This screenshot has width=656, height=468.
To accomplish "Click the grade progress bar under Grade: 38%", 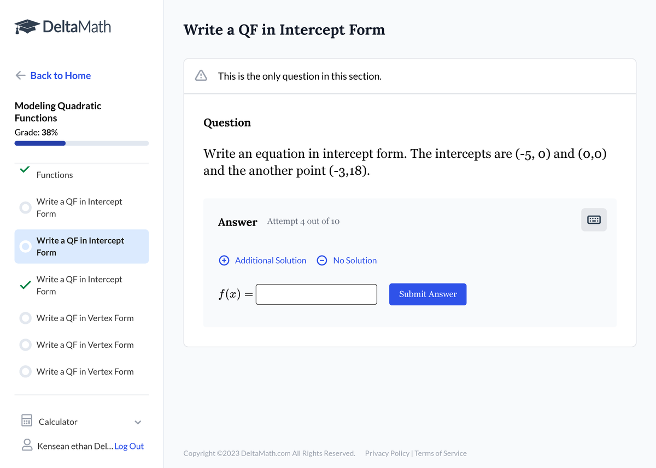I will (x=81, y=143).
